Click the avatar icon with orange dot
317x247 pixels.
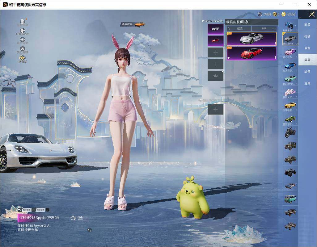tap(23, 21)
